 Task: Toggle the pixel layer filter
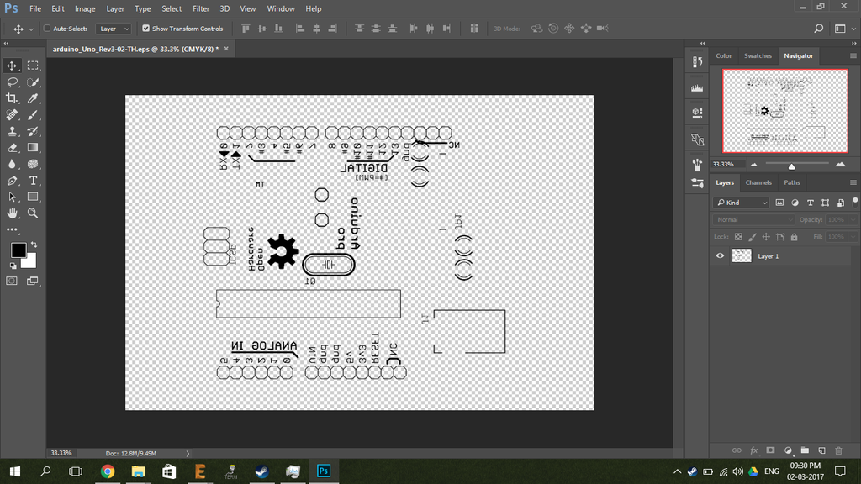click(x=779, y=203)
